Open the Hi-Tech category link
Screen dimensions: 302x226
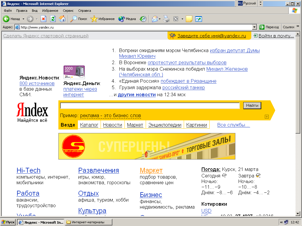click(x=29, y=170)
